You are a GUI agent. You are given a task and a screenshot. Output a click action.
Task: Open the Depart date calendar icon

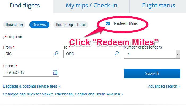55,72
